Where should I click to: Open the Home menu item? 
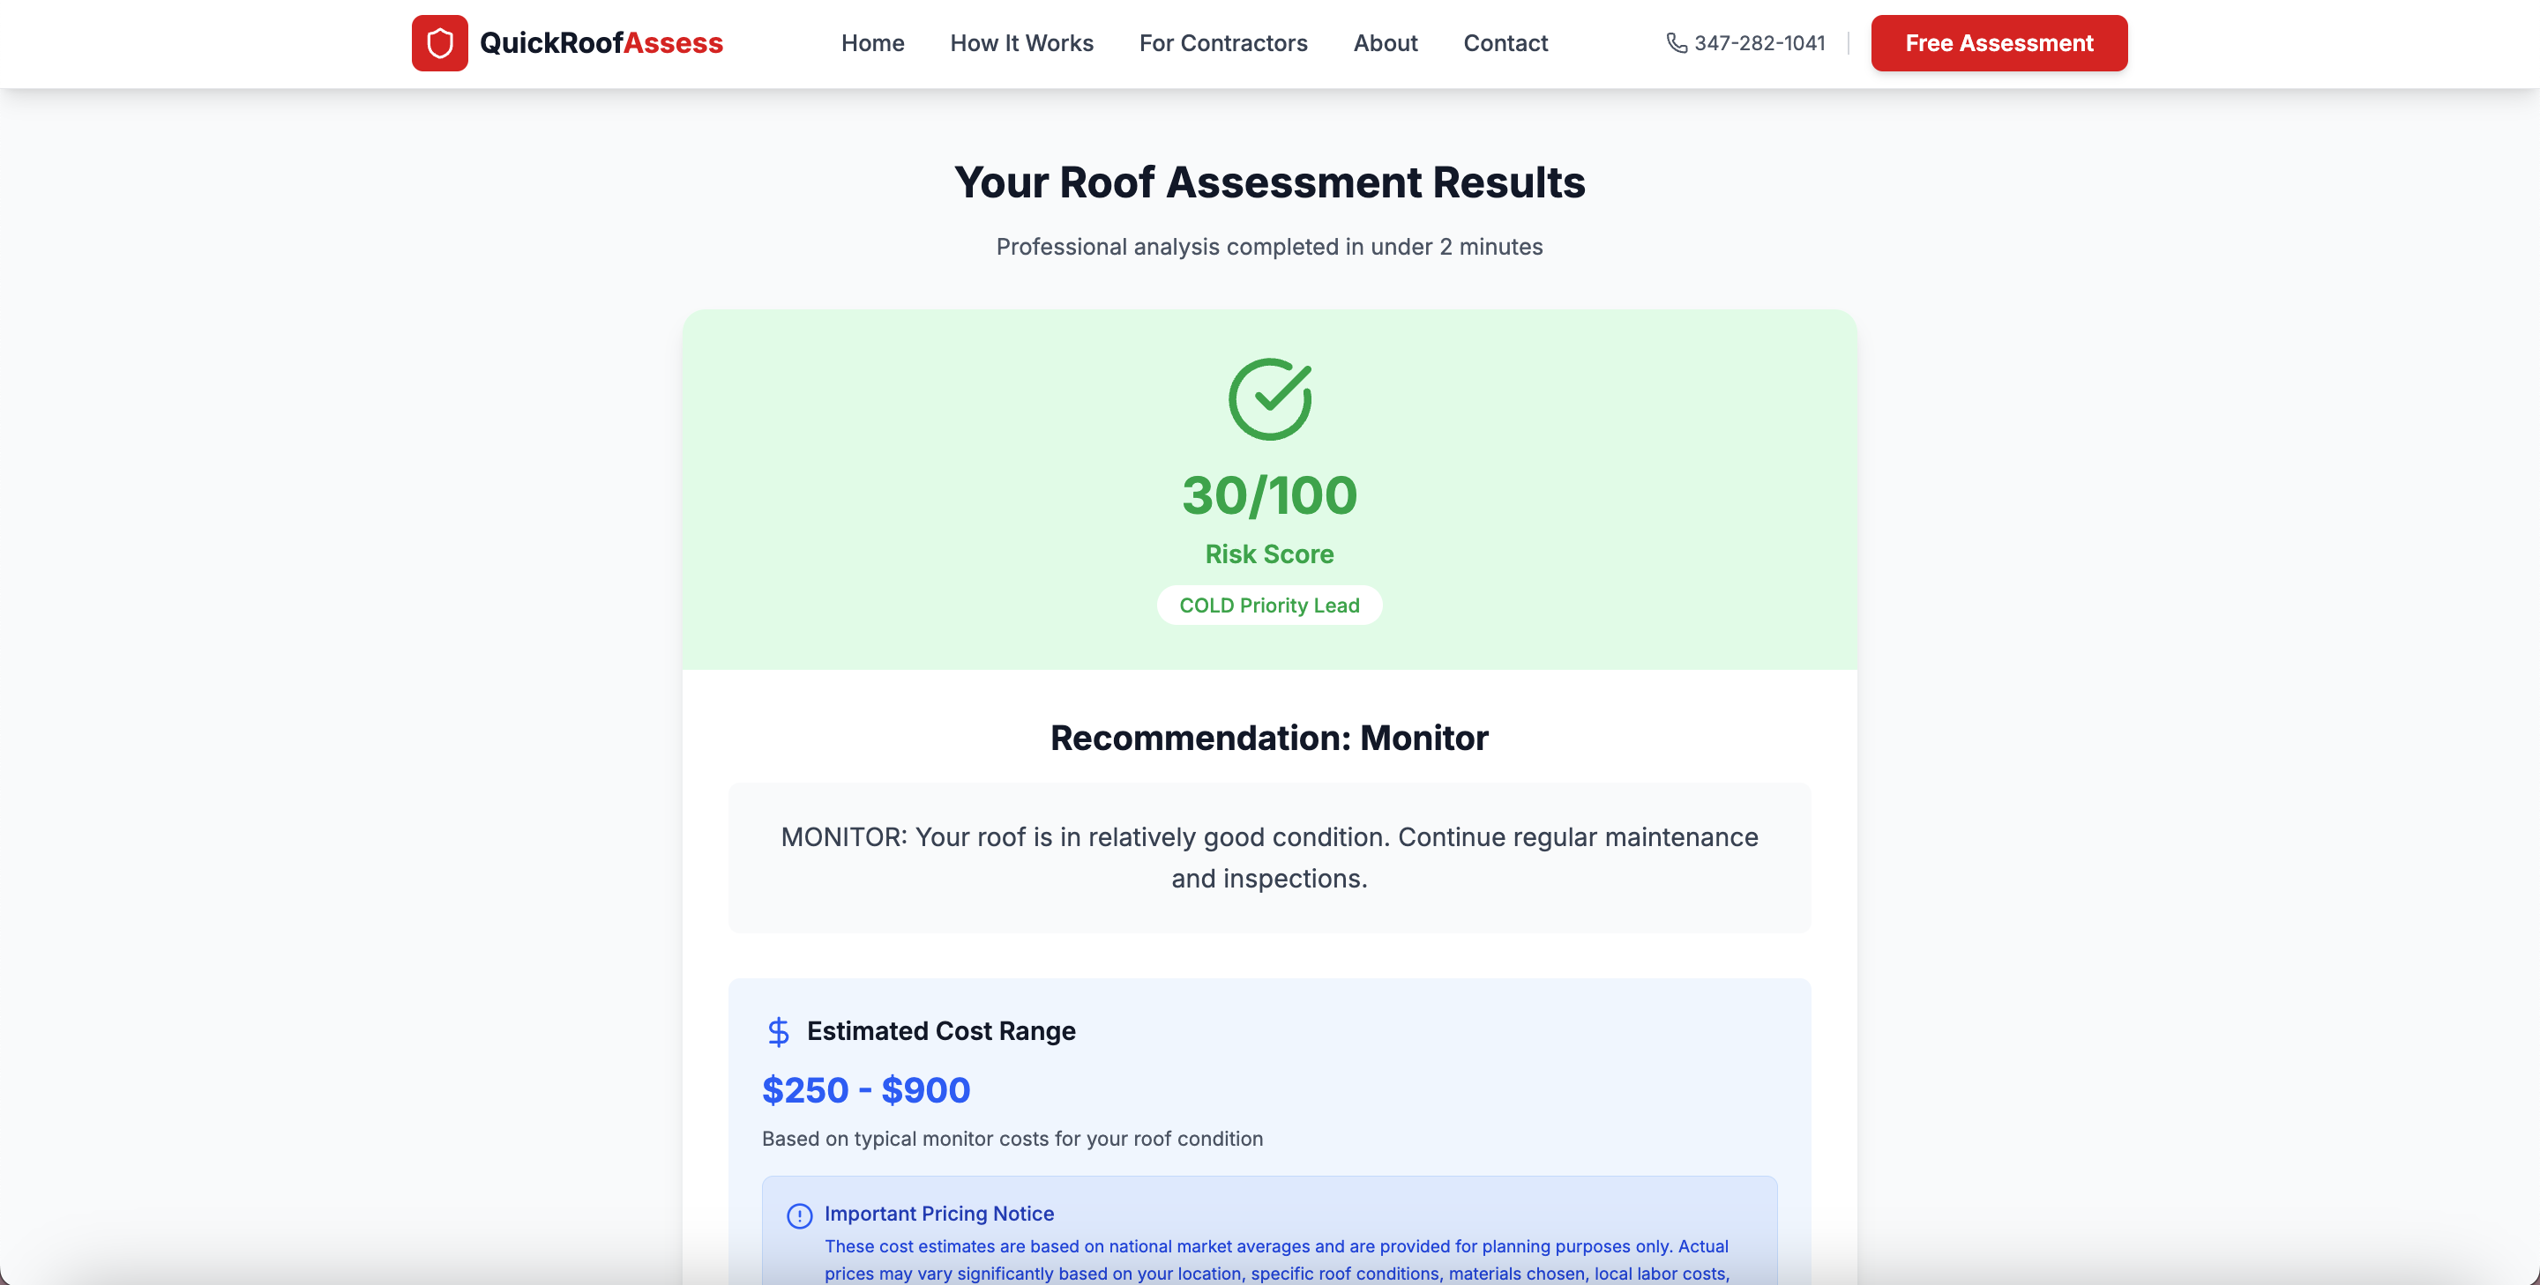[x=871, y=42]
